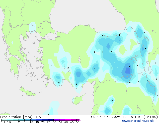Click the legend label '30'
The width and height of the screenshot is (159, 123).
[x=54, y=122]
